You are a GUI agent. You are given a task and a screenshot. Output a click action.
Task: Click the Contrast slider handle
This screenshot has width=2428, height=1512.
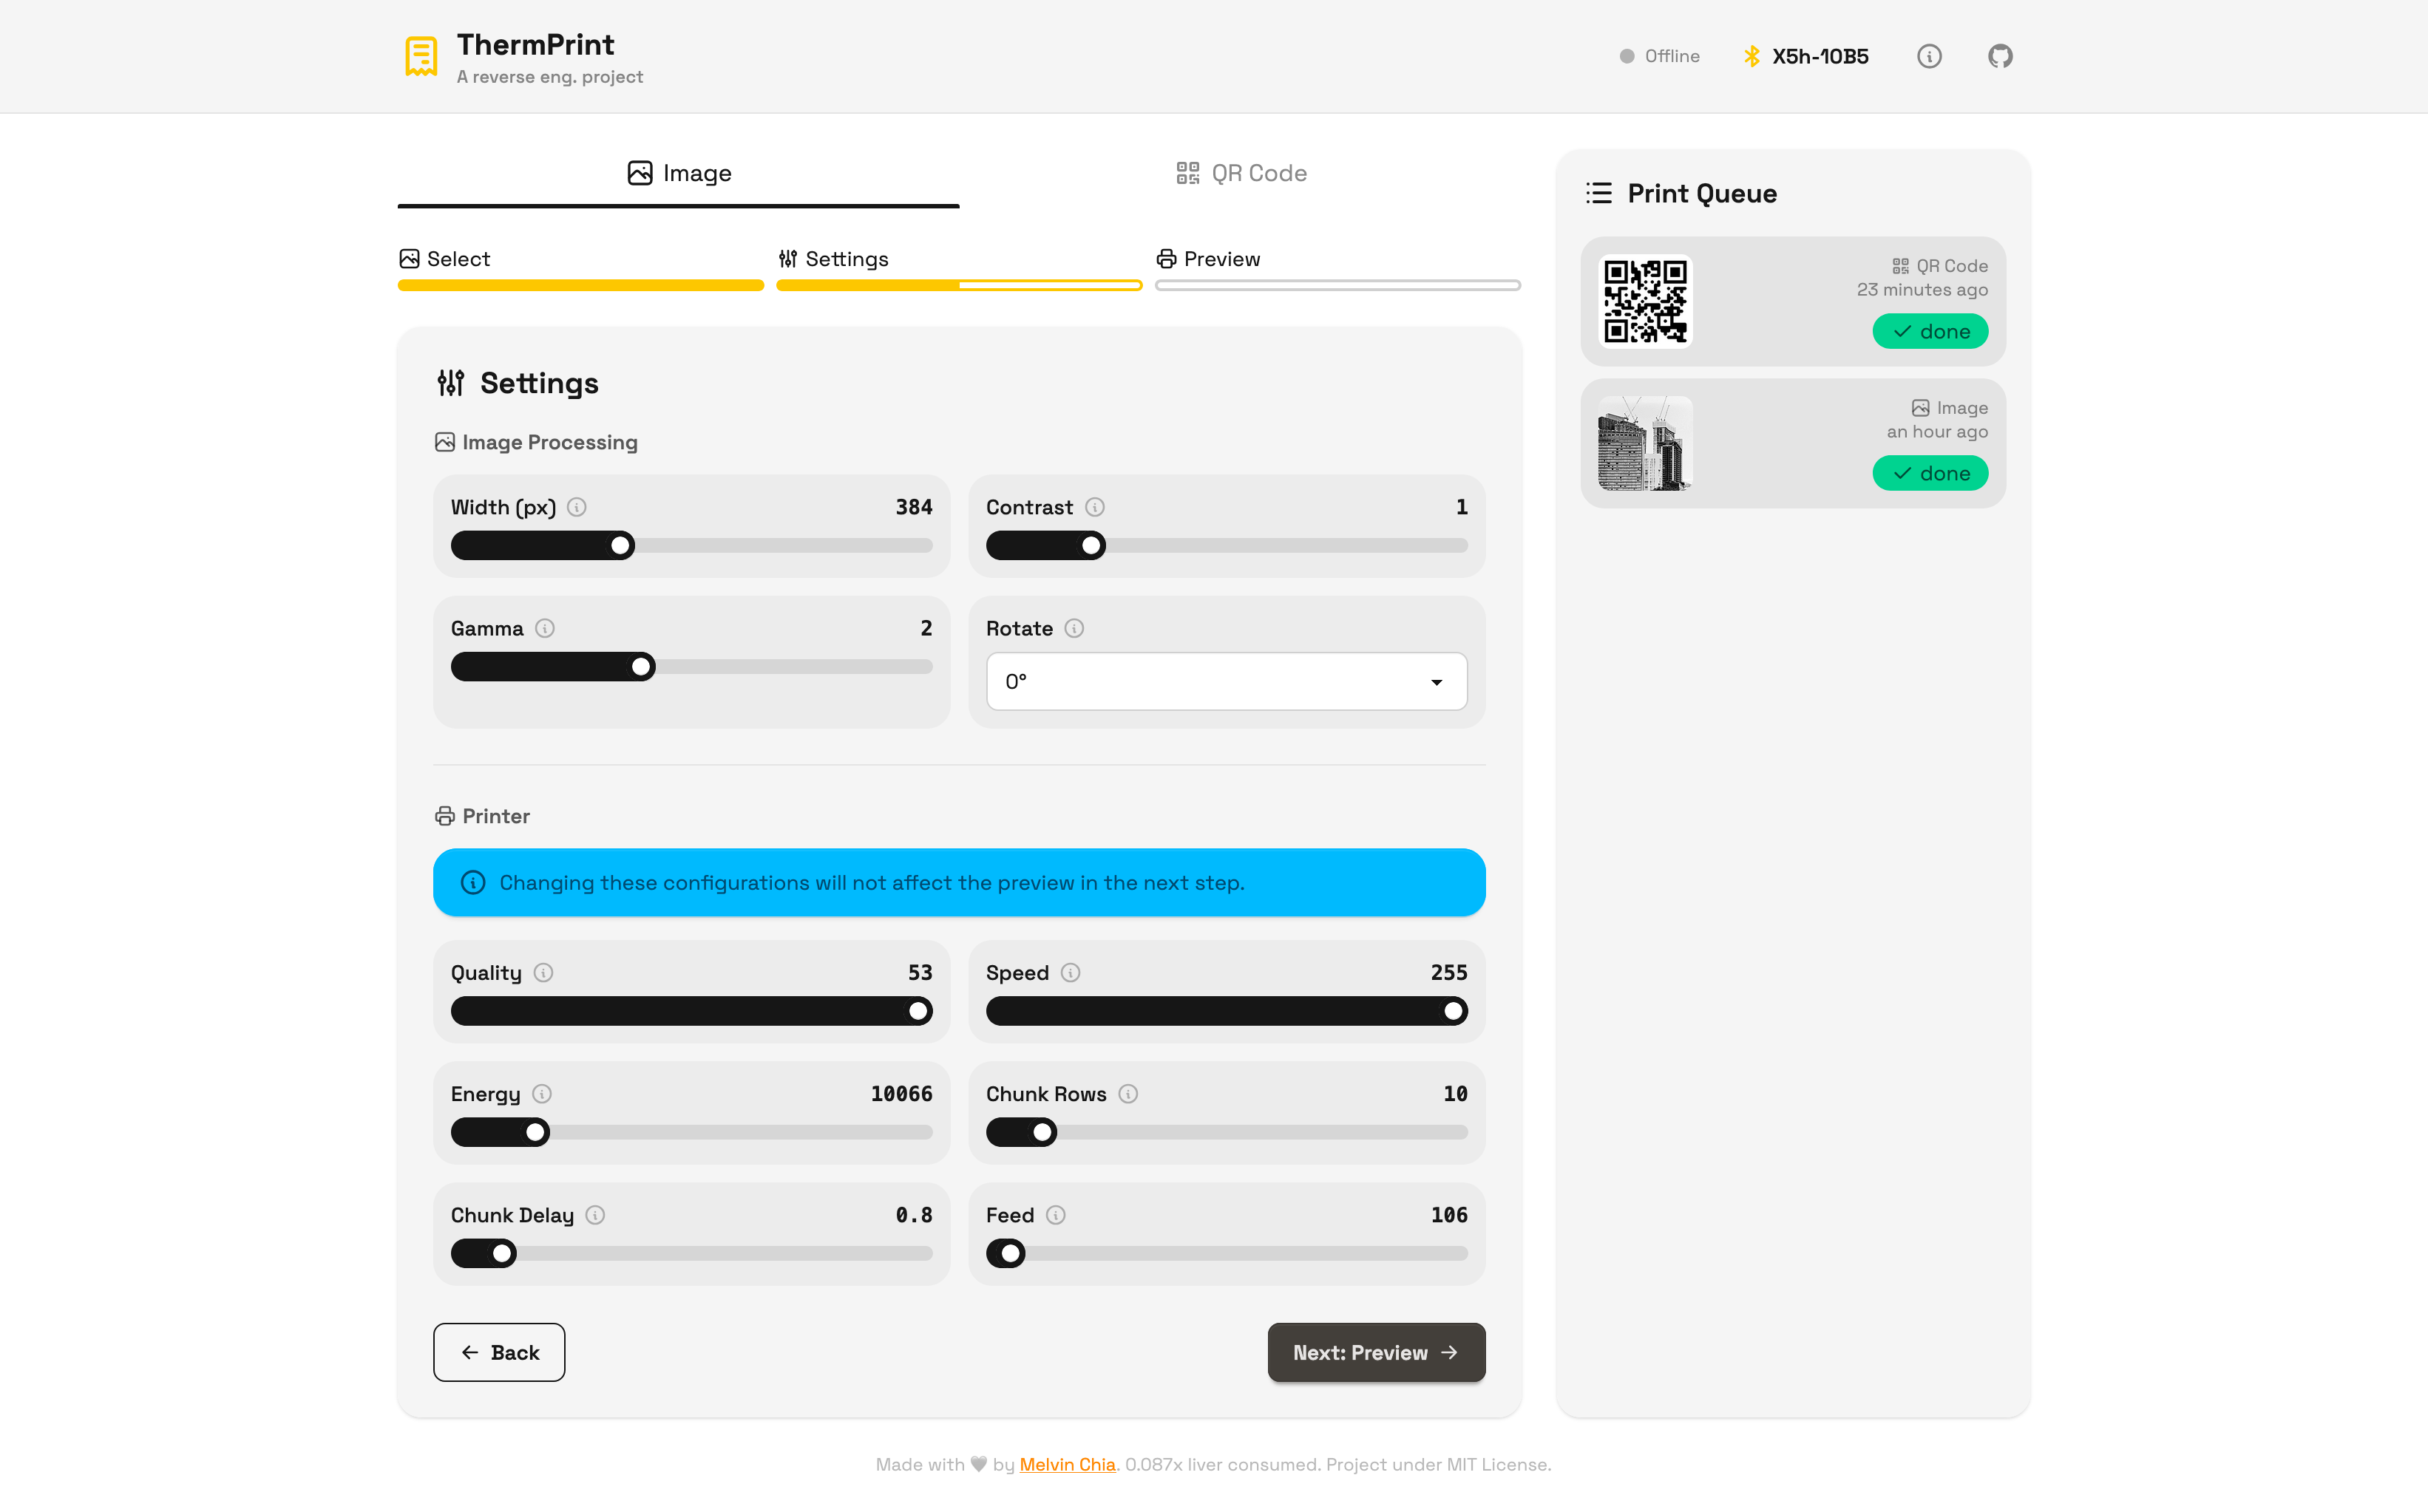[1091, 546]
